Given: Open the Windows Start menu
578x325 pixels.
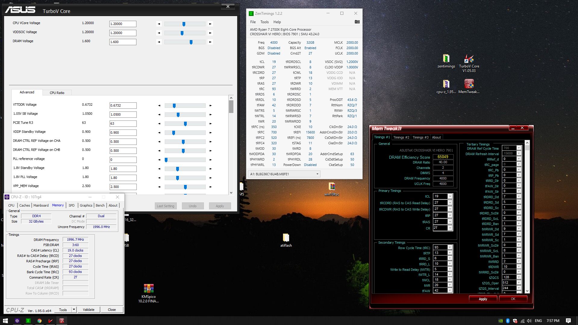Looking at the screenshot, I should point(5,321).
